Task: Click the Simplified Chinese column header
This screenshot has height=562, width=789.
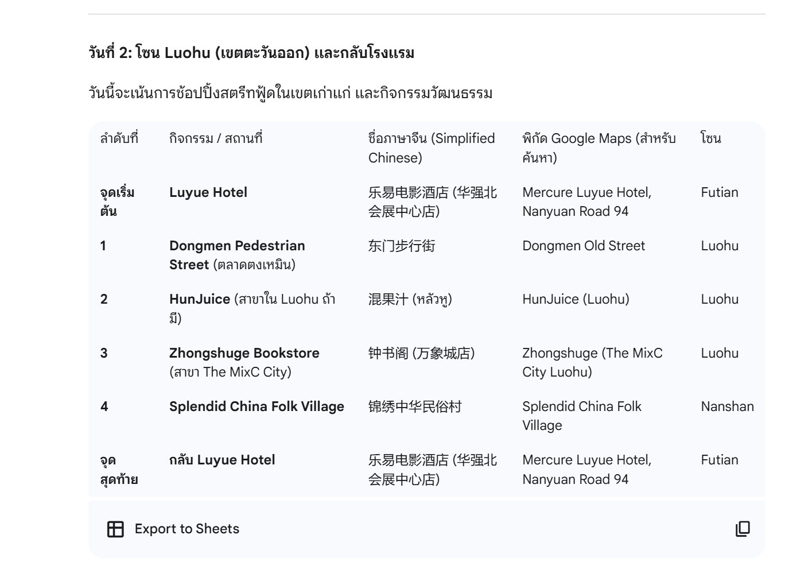Action: 432,148
